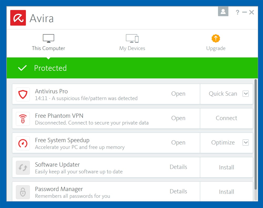This screenshot has width=263, height=208.
Task: Click the Antivirus Pro shield icon
Action: (x=23, y=94)
